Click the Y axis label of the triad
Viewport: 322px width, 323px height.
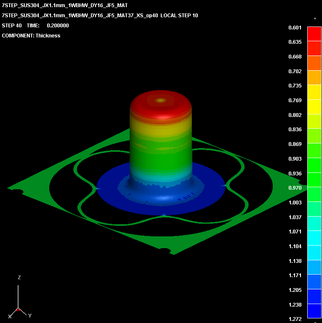[x=30, y=315]
